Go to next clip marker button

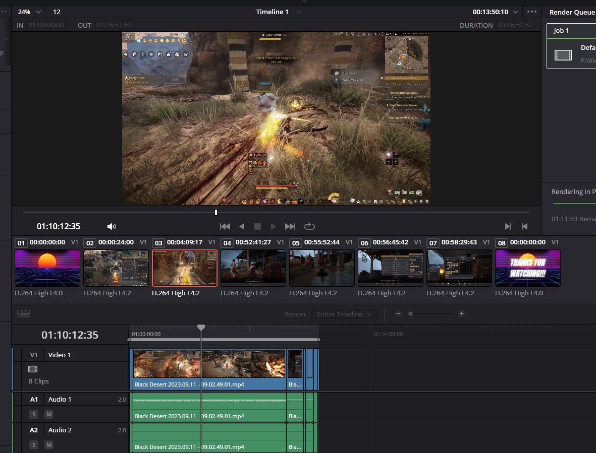tap(508, 227)
